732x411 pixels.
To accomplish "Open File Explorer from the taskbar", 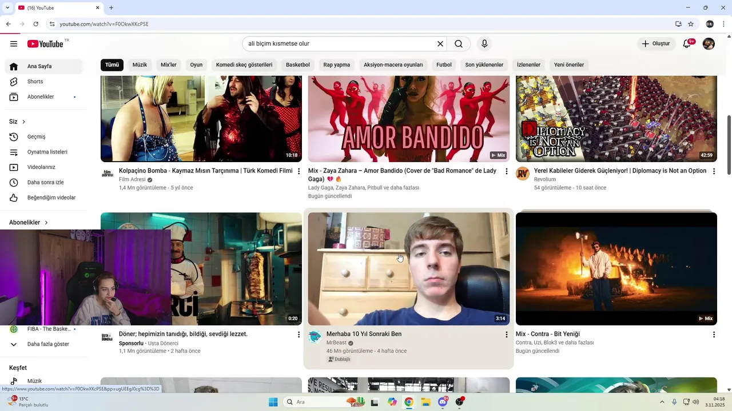I will tap(426, 402).
